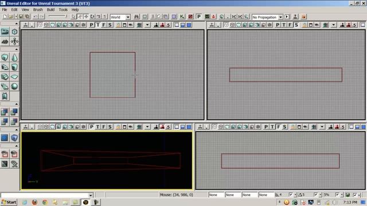Click the CSG Subtract button
This screenshot has height=206, width=367.
point(14,112)
